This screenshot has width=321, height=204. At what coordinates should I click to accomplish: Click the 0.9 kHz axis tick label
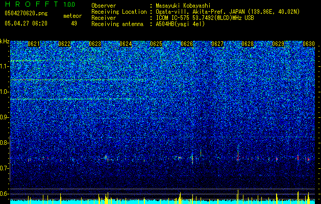click(5, 117)
